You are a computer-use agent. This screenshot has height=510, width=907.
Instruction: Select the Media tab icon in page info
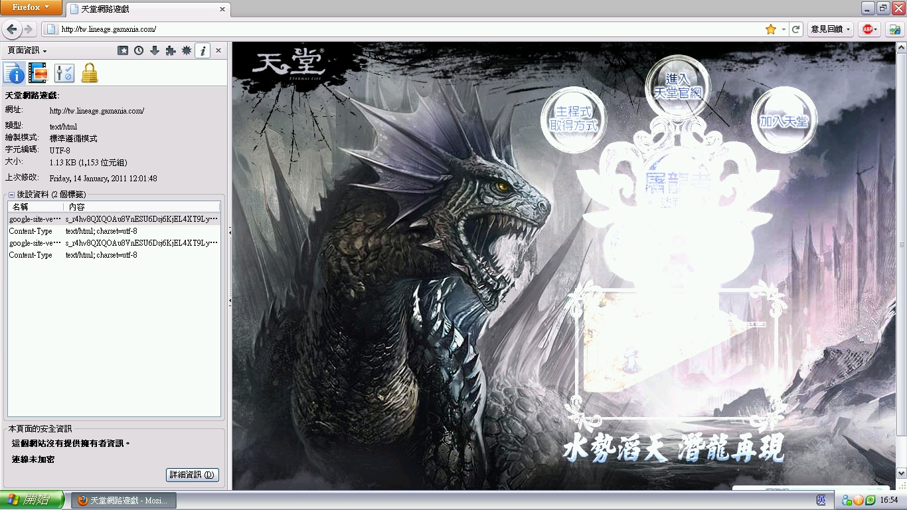[x=39, y=72]
